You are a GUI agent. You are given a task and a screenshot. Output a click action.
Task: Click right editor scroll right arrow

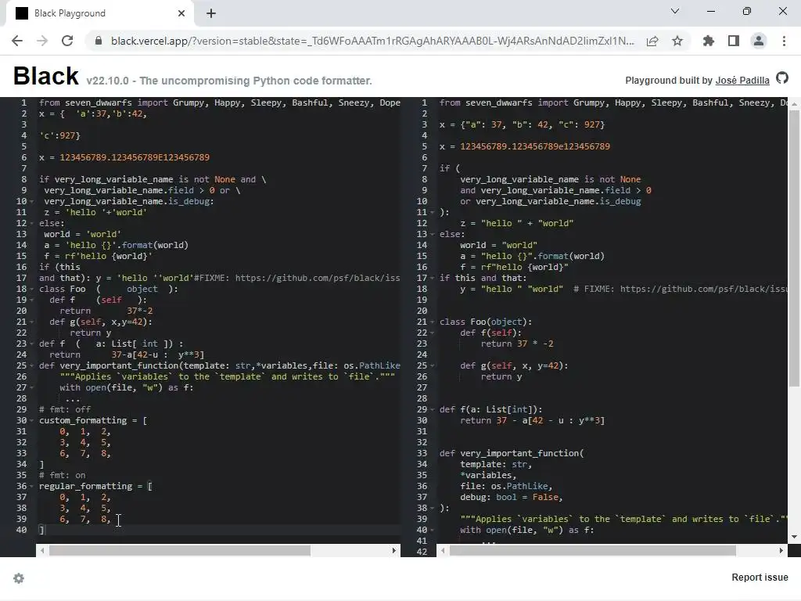click(781, 550)
